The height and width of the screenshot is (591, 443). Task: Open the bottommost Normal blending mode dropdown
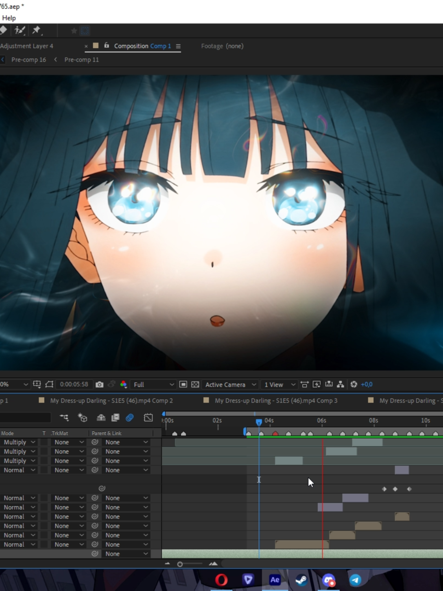click(19, 544)
